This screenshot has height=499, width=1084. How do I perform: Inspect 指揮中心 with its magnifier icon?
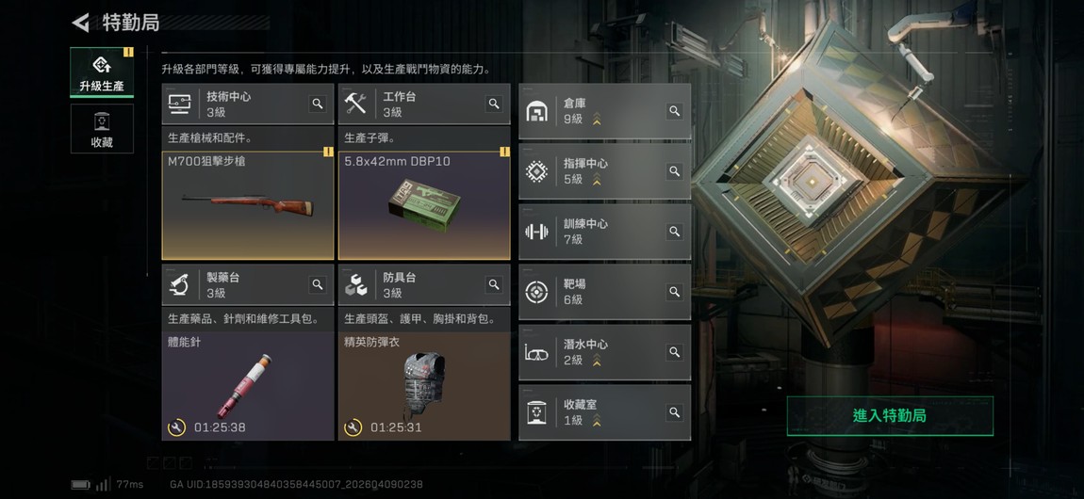[674, 171]
